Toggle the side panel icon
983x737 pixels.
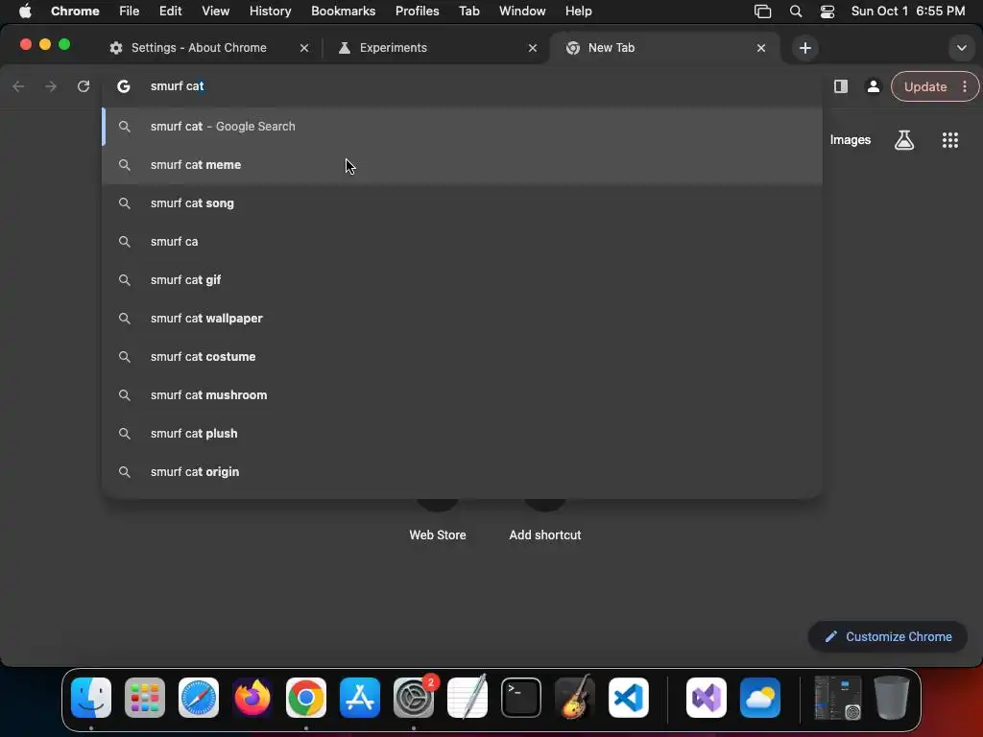coord(841,86)
